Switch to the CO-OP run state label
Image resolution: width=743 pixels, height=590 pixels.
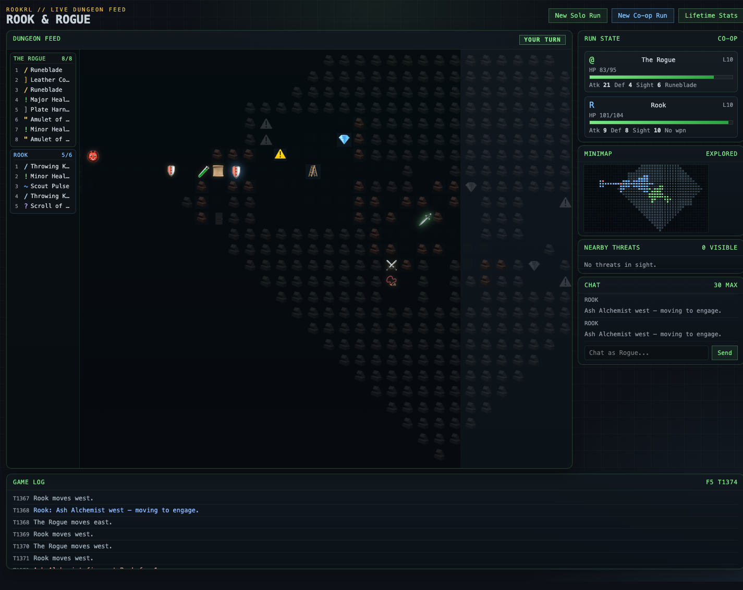pyautogui.click(x=727, y=38)
